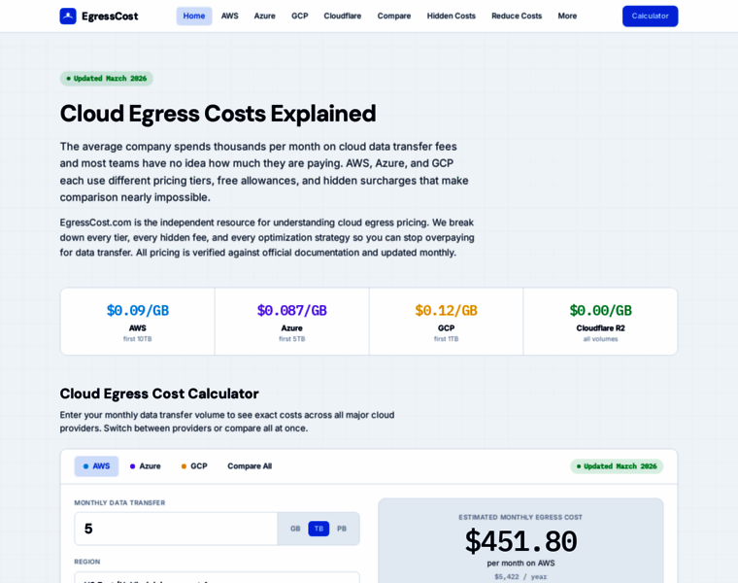Click the Cloud Egress Cost Calculator heading
The image size is (738, 583).
pos(159,394)
